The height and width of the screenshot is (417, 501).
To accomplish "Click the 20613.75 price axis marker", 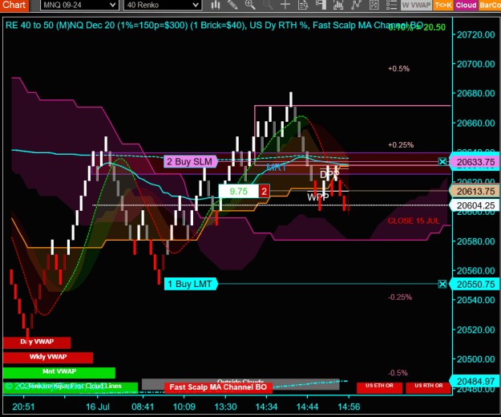I will (x=475, y=192).
